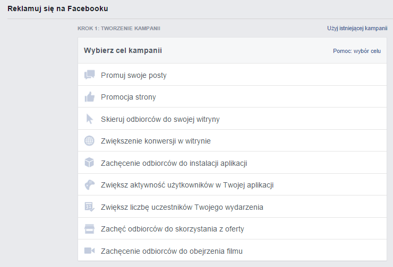Click the cursor arrow icon for website clicks

[89, 119]
